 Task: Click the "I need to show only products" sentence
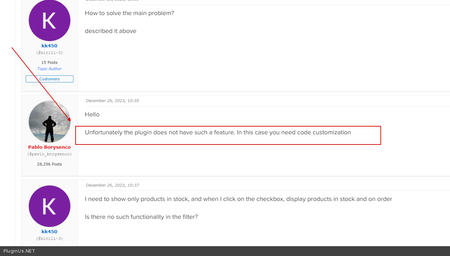[238, 199]
